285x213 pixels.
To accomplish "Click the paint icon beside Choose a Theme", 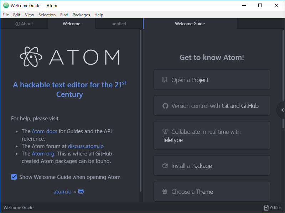I will [165, 191].
